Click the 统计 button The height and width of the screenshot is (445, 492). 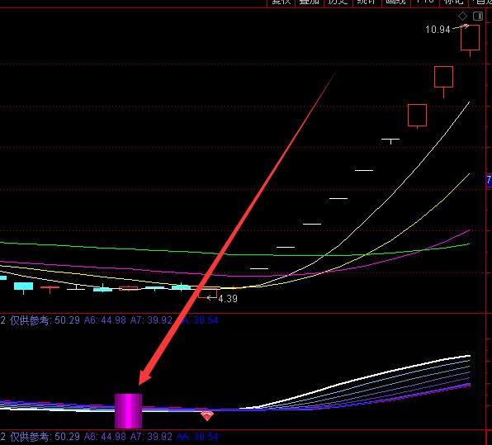pyautogui.click(x=367, y=2)
